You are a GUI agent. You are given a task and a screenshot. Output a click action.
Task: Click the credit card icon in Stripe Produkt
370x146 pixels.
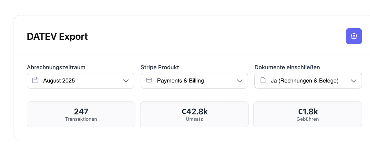(x=149, y=80)
